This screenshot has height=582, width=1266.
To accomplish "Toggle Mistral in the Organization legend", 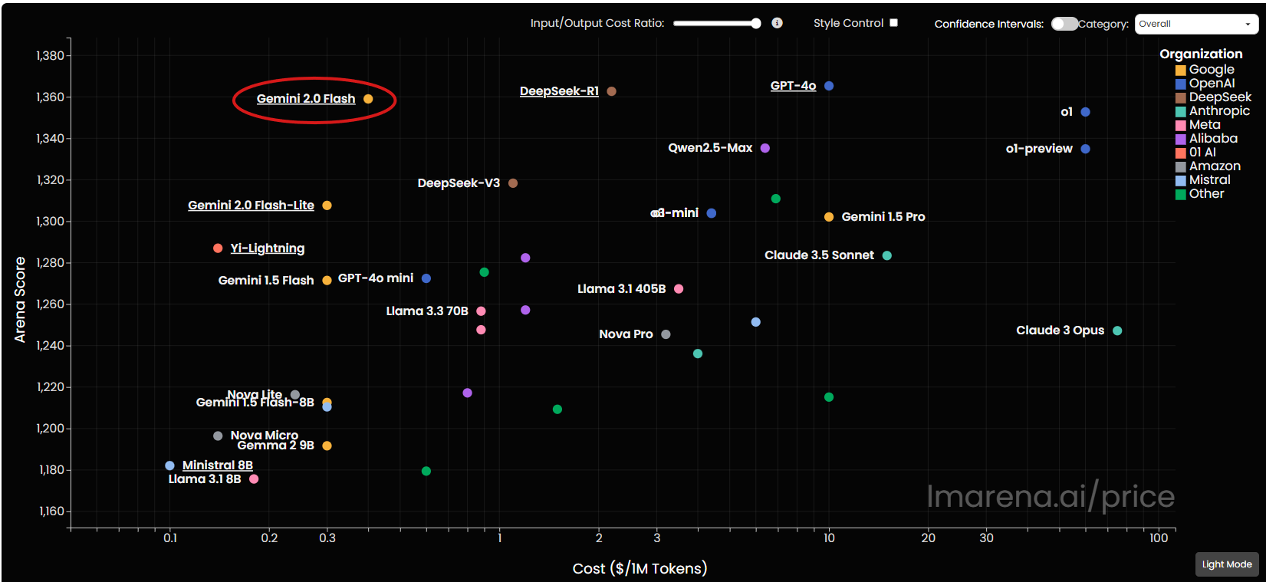I will [x=1202, y=180].
